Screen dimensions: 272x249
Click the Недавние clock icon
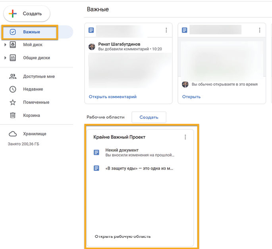click(13, 89)
